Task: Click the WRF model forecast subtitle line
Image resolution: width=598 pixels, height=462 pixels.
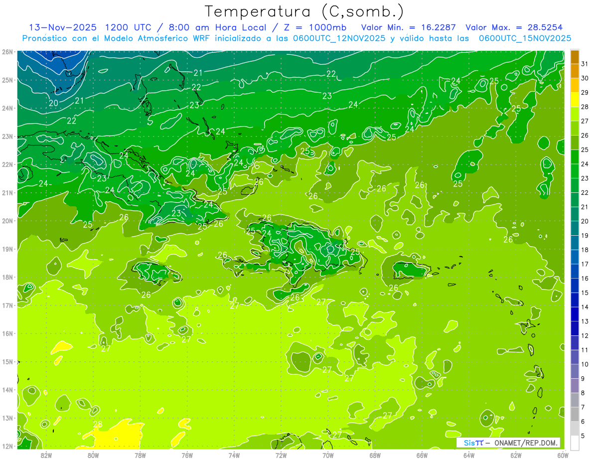Action: tap(297, 38)
